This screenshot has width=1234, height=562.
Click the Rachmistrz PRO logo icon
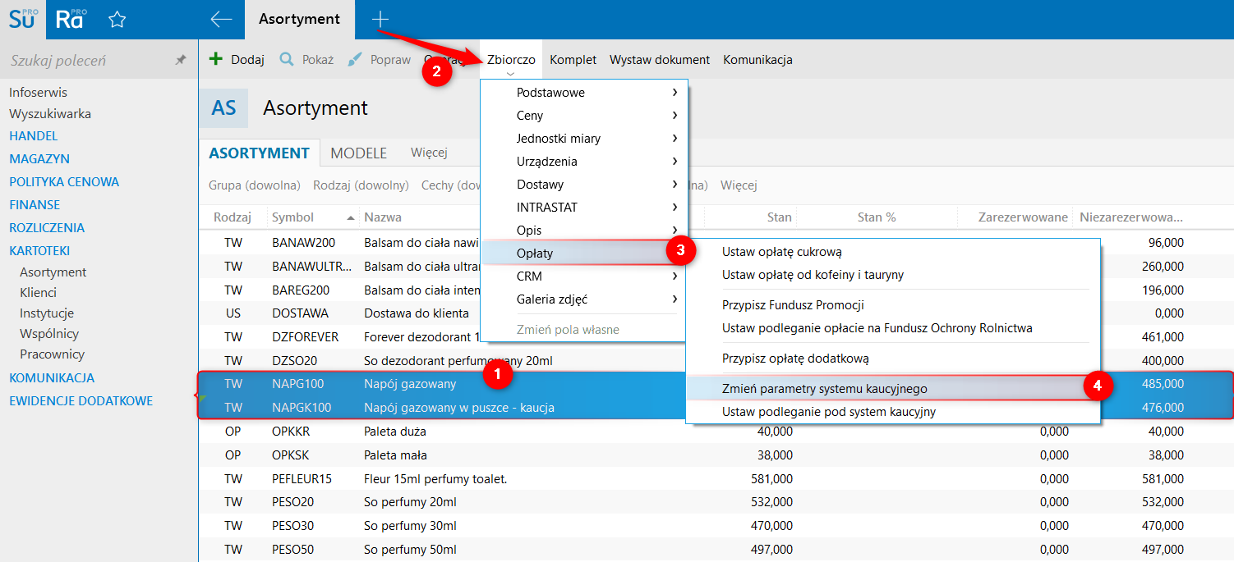click(70, 20)
